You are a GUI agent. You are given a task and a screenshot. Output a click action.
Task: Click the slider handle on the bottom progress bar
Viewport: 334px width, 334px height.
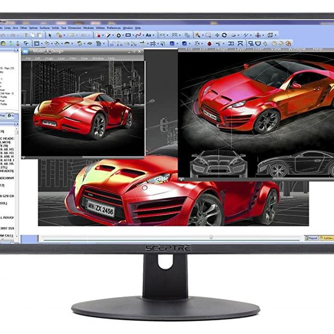tap(211, 237)
